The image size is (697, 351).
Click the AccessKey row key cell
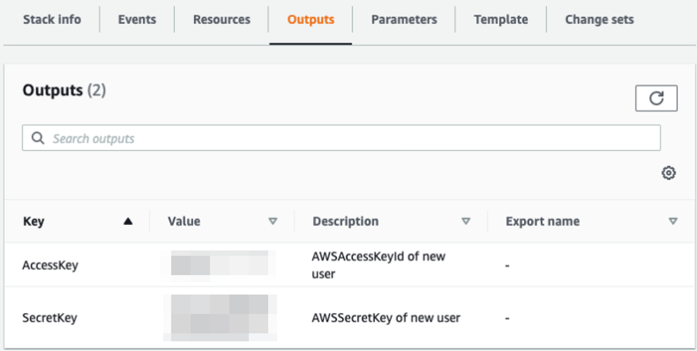click(50, 265)
